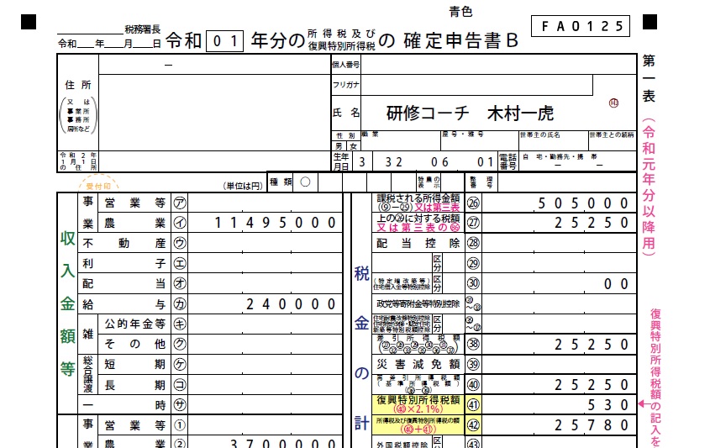Screen dimensions: 710x448
Task: Click the ㊳ 差引所得税額 value 25250
Action: (592, 345)
